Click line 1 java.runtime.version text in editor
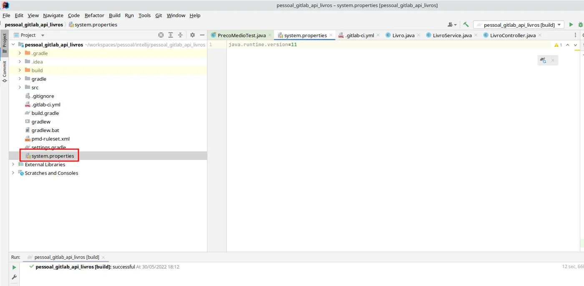This screenshot has width=584, height=286. pyautogui.click(x=262, y=44)
